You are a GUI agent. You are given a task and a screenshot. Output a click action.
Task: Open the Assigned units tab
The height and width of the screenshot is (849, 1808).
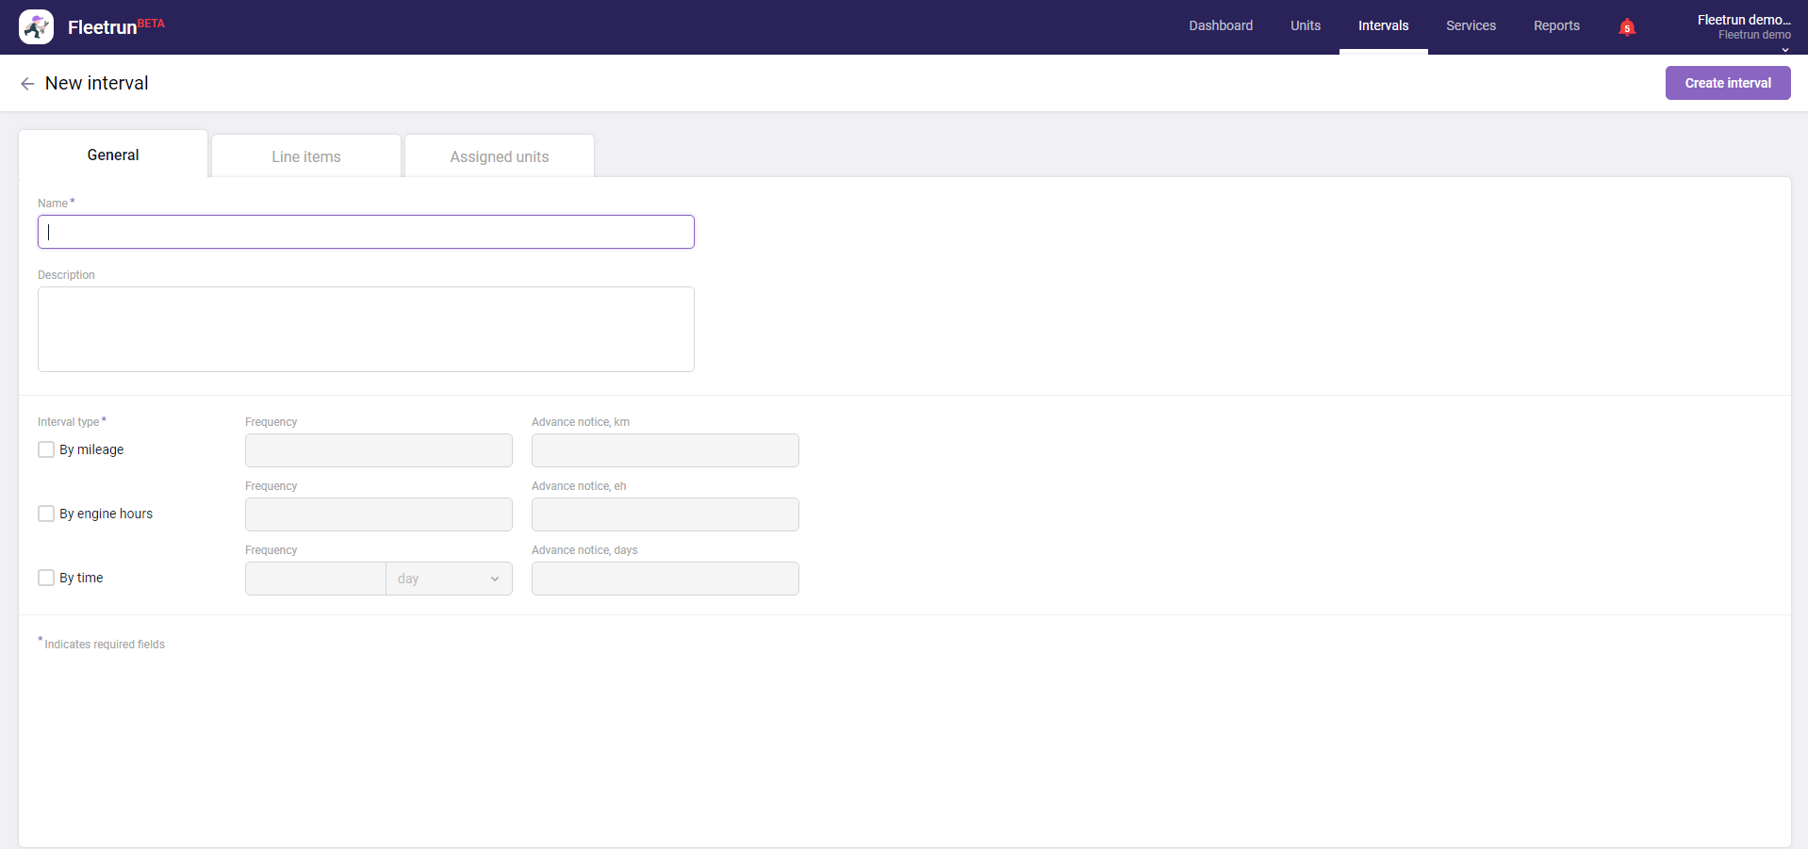click(500, 156)
